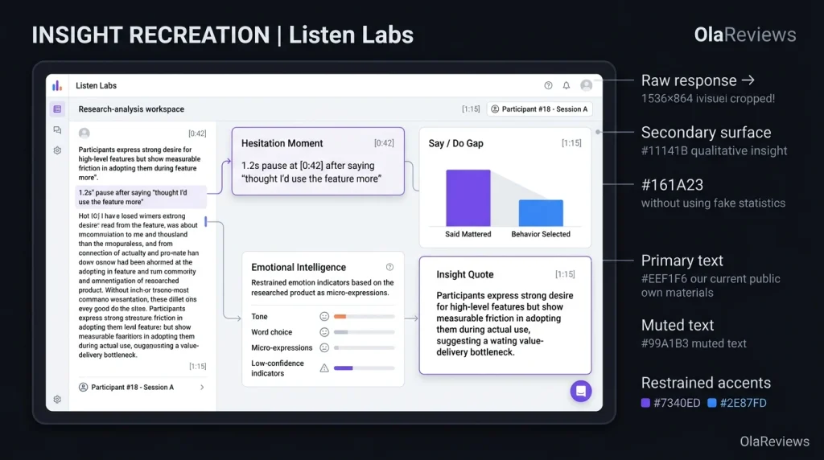The height and width of the screenshot is (460, 824).
Task: Click the Hesitation Moment [0:42] timestamp
Action: point(384,143)
